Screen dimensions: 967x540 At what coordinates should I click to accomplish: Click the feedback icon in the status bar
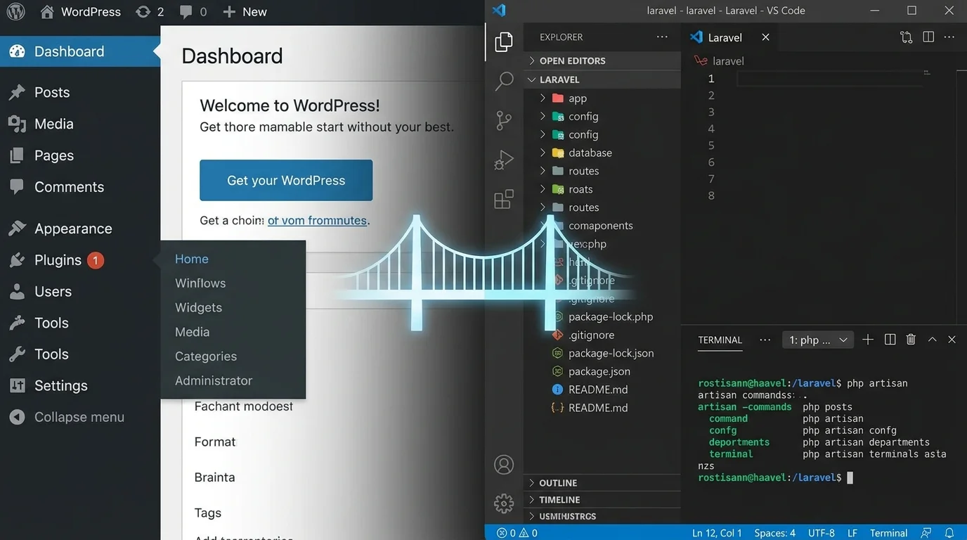click(927, 533)
